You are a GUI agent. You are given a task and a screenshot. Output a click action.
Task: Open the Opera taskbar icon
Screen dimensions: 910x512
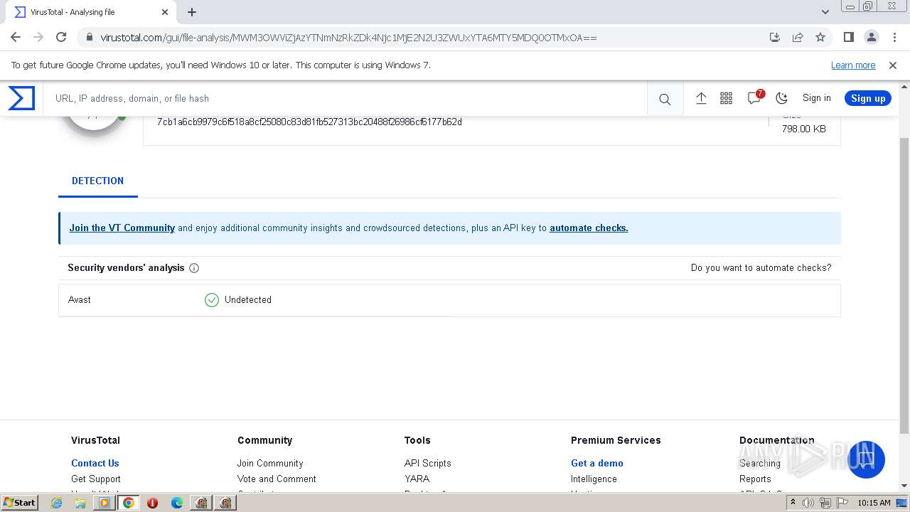152,503
